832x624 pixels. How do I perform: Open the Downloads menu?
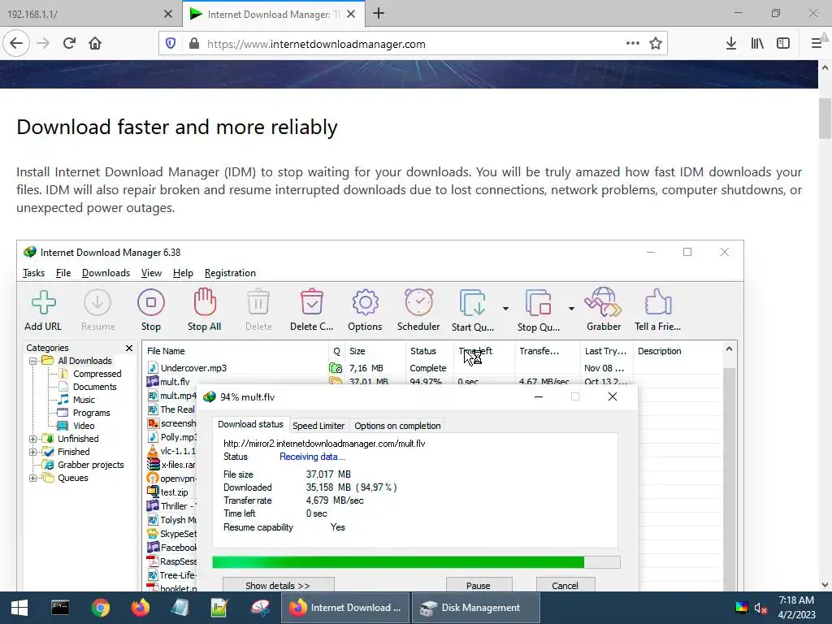coord(106,273)
